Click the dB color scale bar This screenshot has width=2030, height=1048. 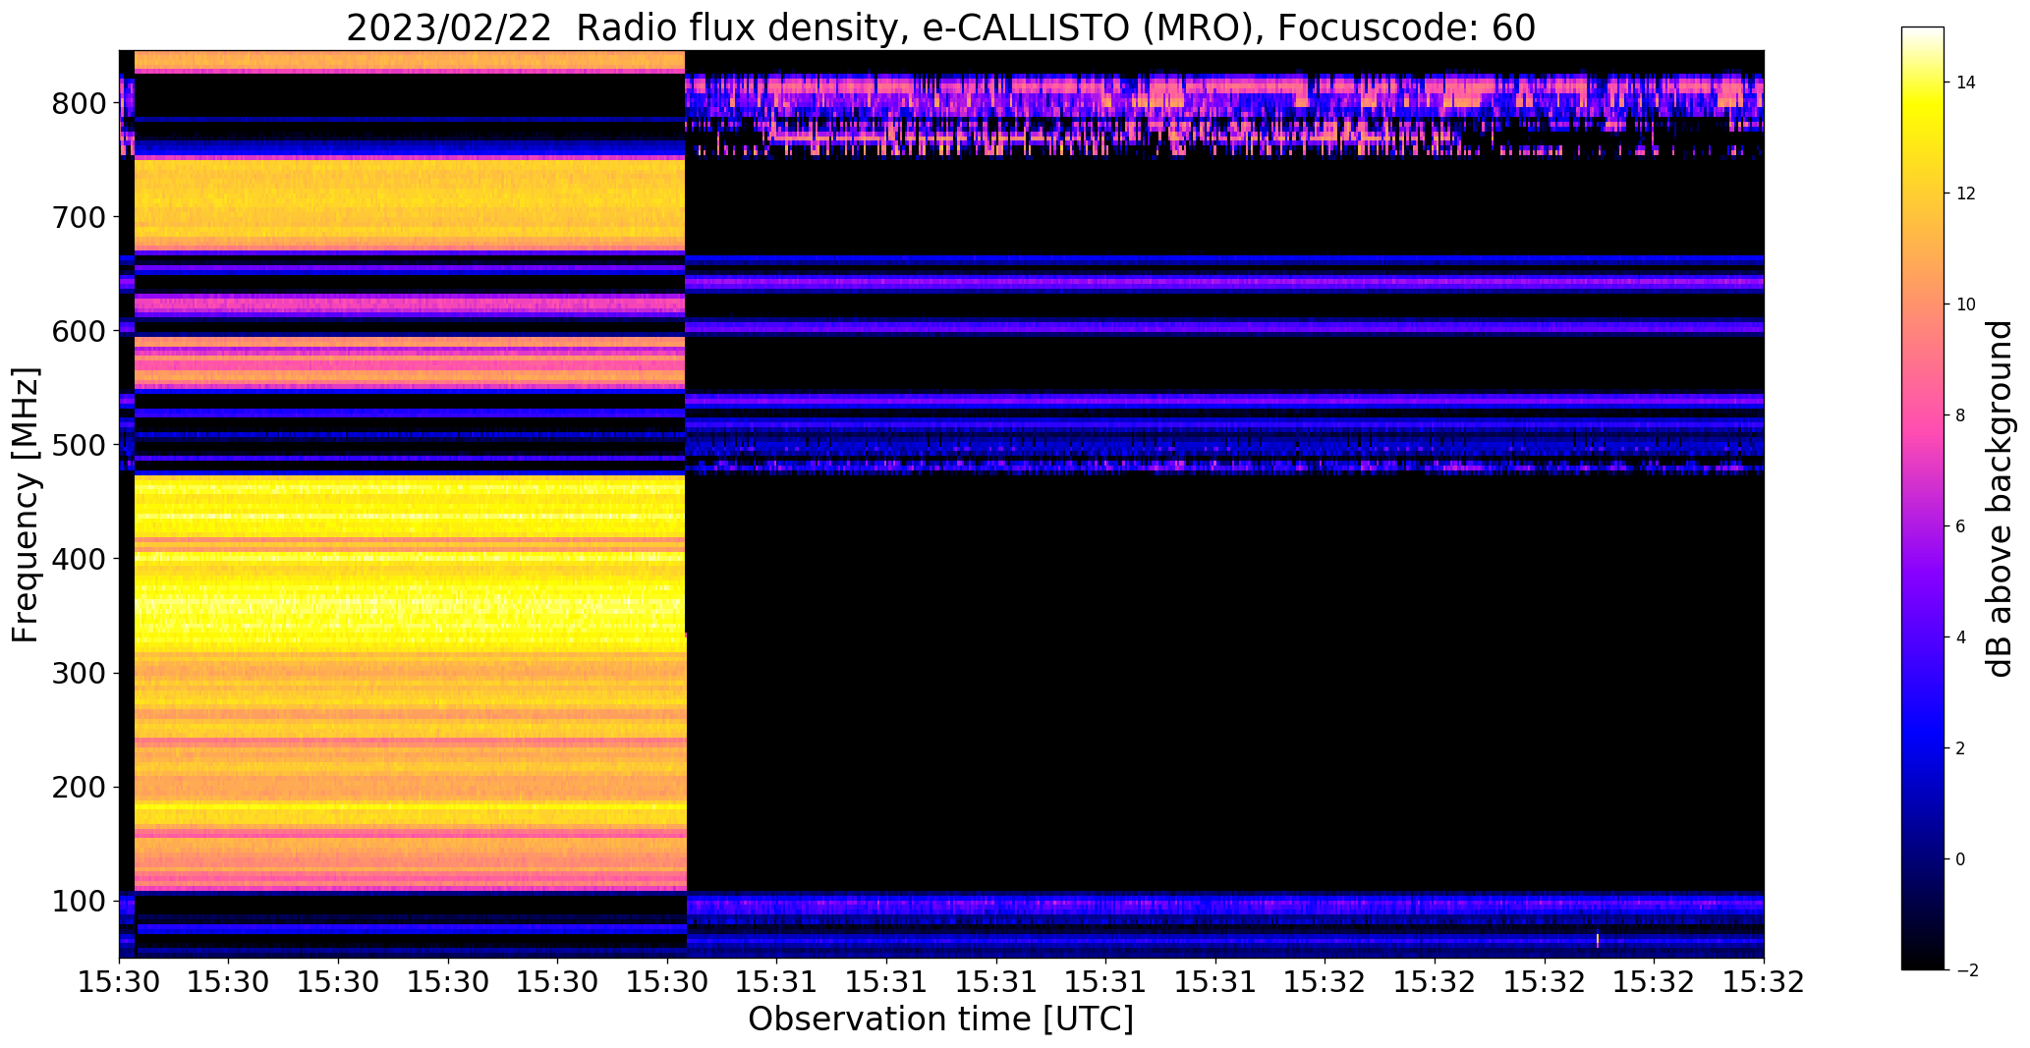1922,498
